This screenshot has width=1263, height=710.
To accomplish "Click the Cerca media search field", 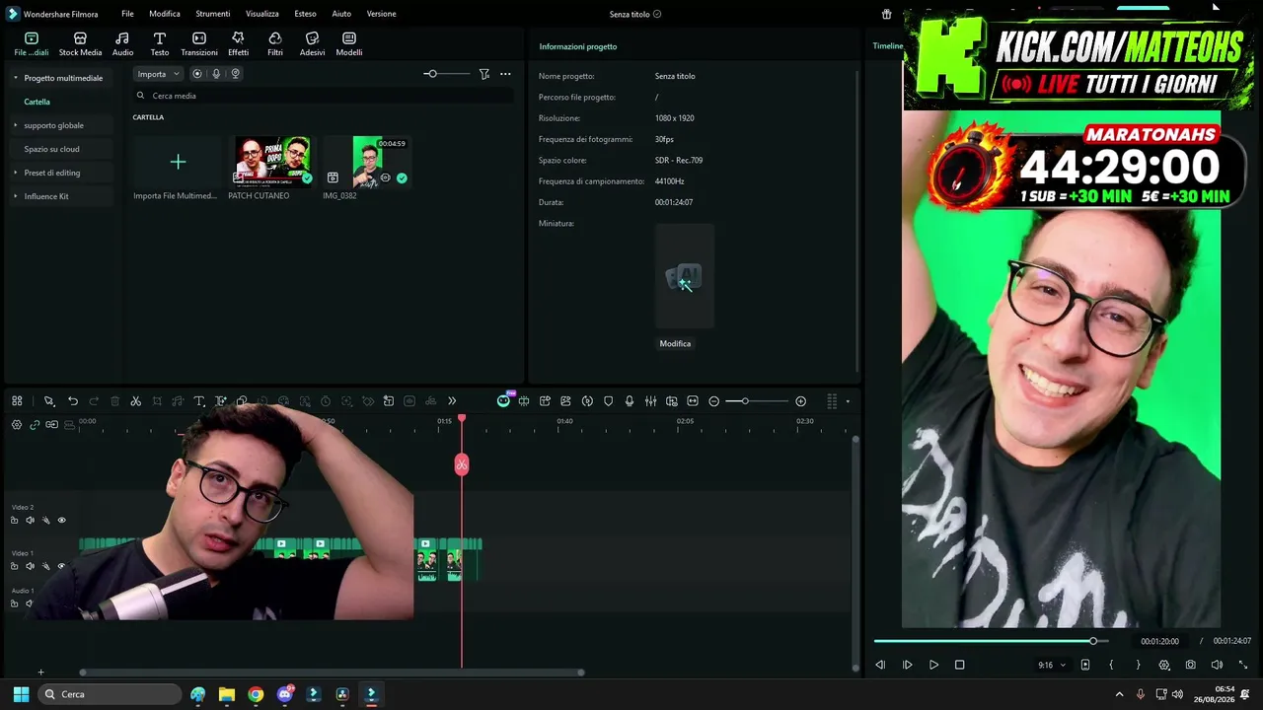I will (323, 96).
